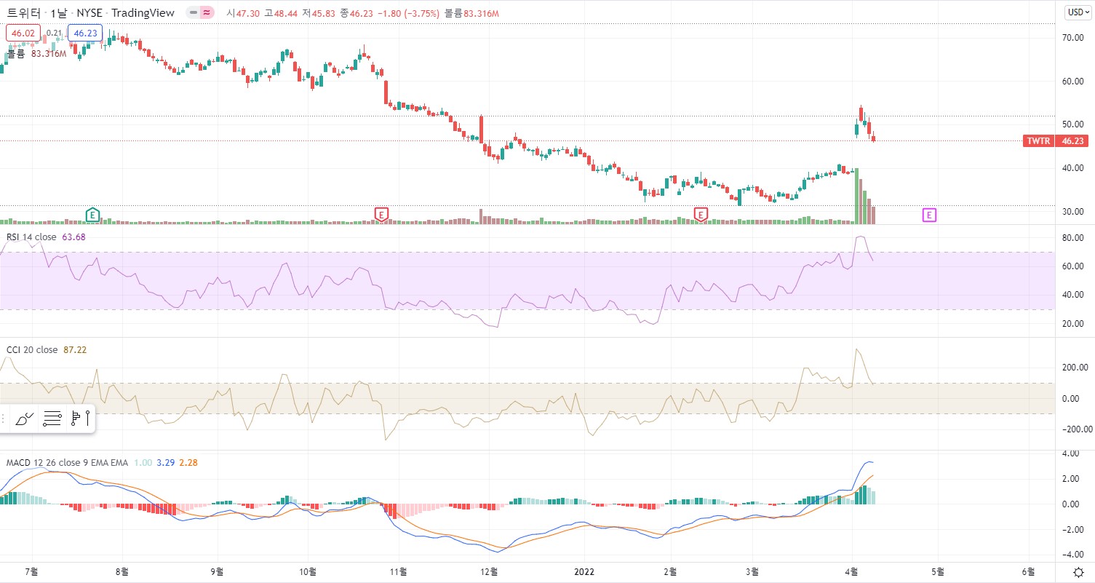1095x583 pixels.
Task: Click the blue 46.23 buy price box
Action: point(85,33)
